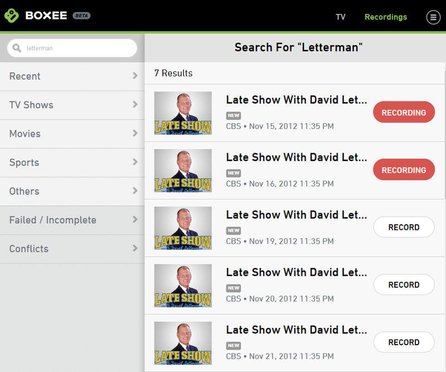This screenshot has height=372, width=446.
Task: Record the Nov 21 Late Show episode
Action: click(x=404, y=342)
